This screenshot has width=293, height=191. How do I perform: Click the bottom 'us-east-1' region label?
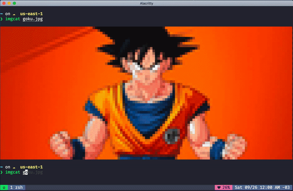click(31, 167)
